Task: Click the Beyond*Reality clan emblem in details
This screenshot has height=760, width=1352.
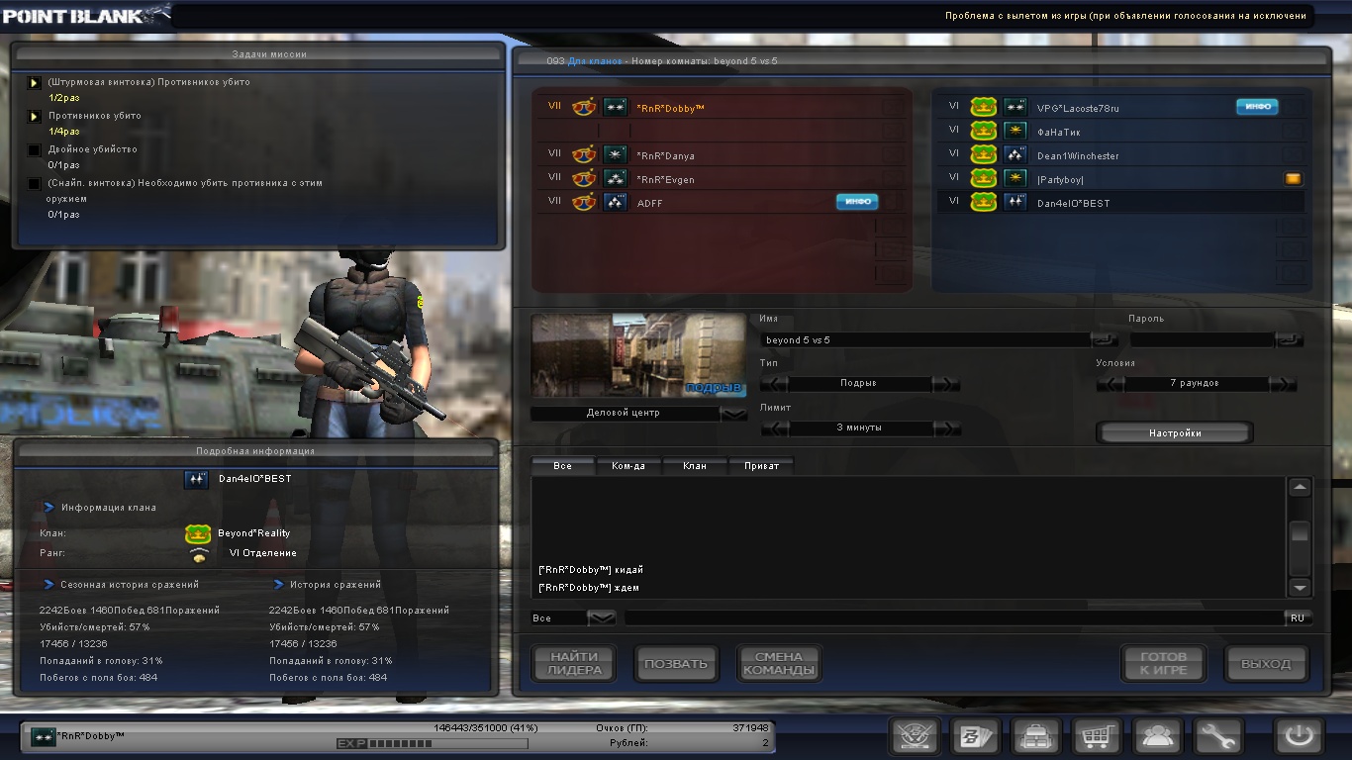Action: pyautogui.click(x=198, y=534)
